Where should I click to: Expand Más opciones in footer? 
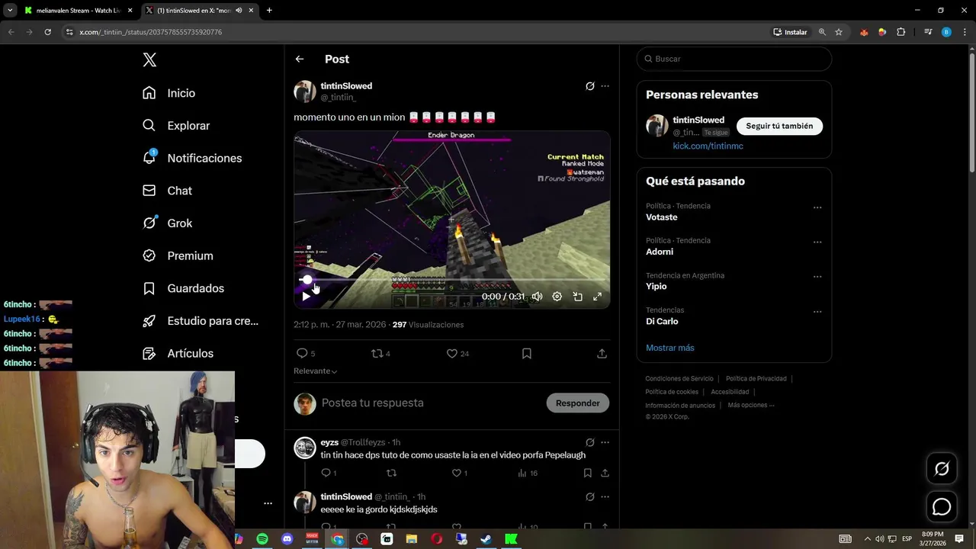pos(751,405)
